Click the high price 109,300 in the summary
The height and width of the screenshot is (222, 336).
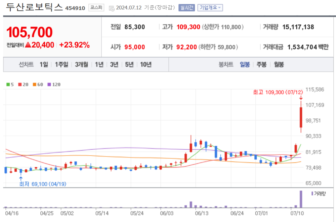(x=188, y=27)
